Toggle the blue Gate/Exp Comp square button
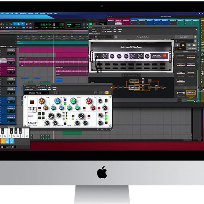 coord(65,123)
